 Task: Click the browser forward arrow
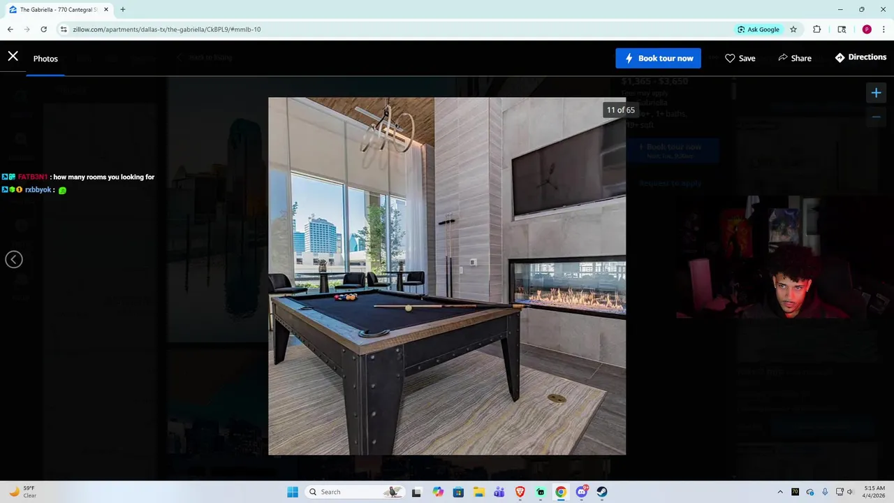pyautogui.click(x=27, y=29)
